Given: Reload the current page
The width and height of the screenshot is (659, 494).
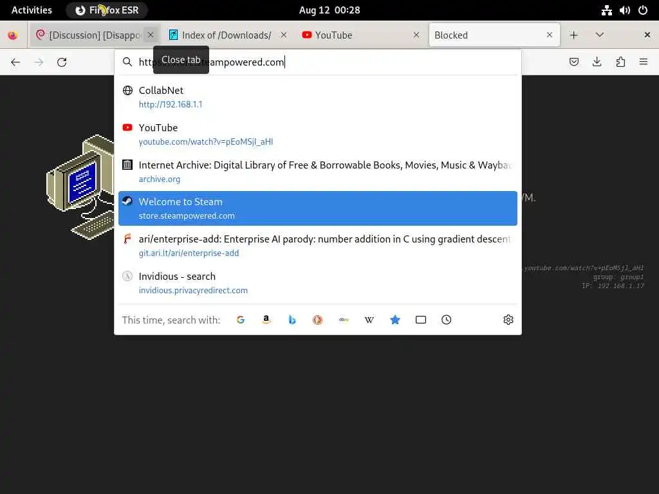Looking at the screenshot, I should click(62, 62).
